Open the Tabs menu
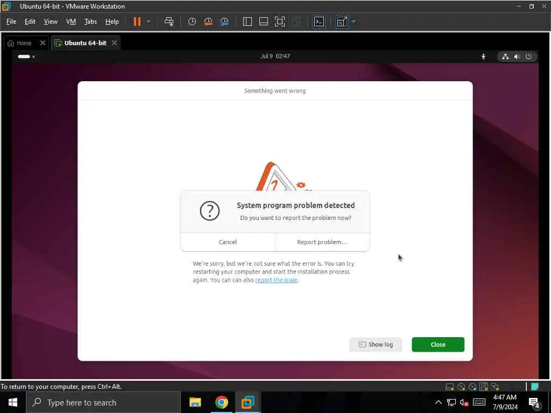The width and height of the screenshot is (551, 413). coord(90,22)
